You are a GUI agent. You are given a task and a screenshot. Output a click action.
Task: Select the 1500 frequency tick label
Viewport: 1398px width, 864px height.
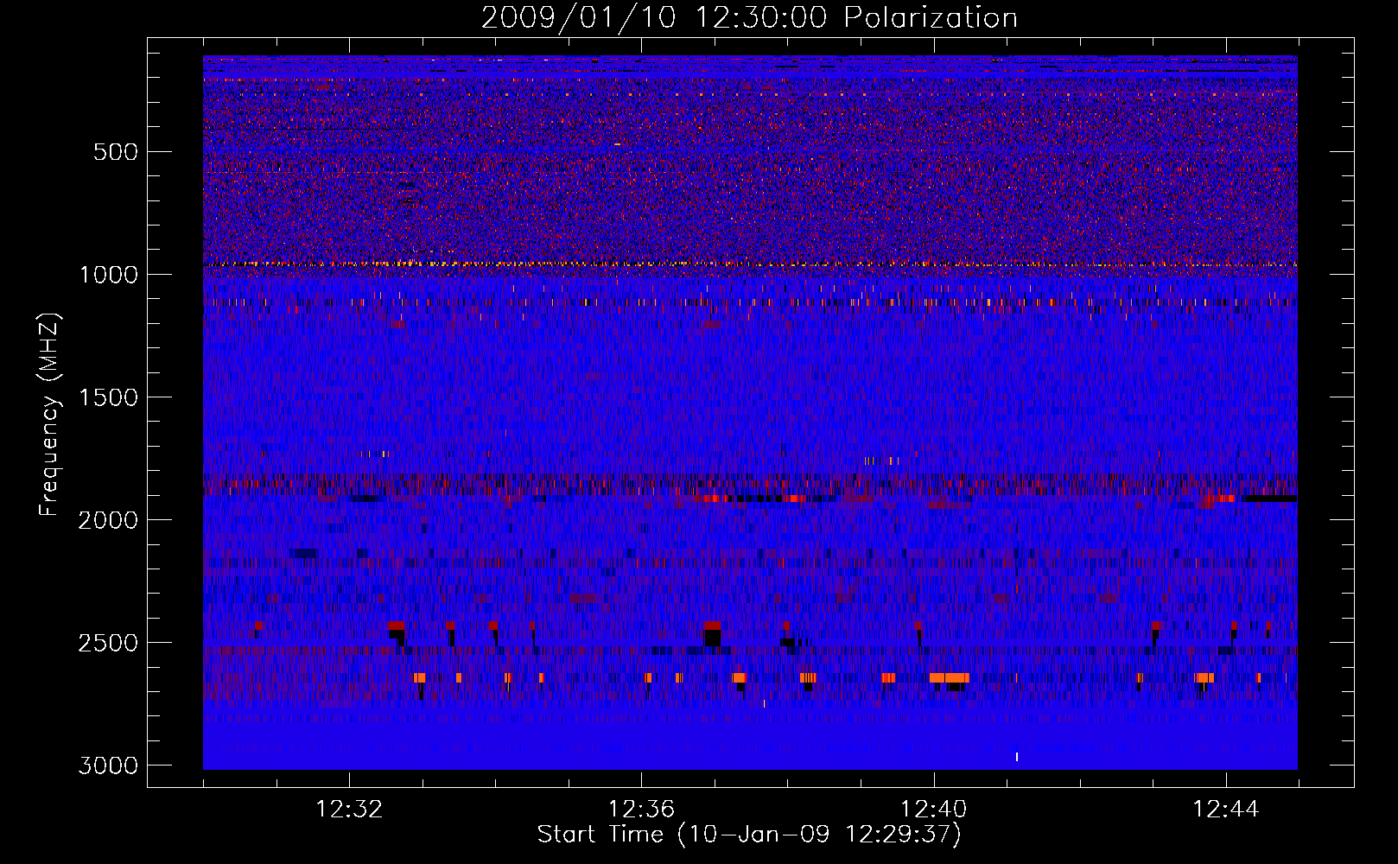[x=108, y=397]
